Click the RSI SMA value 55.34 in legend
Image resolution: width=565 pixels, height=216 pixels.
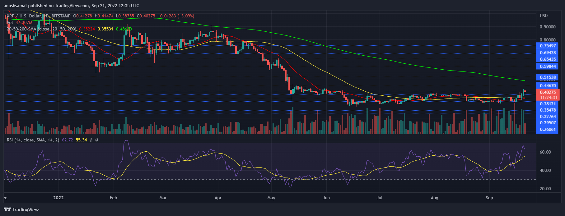point(81,140)
